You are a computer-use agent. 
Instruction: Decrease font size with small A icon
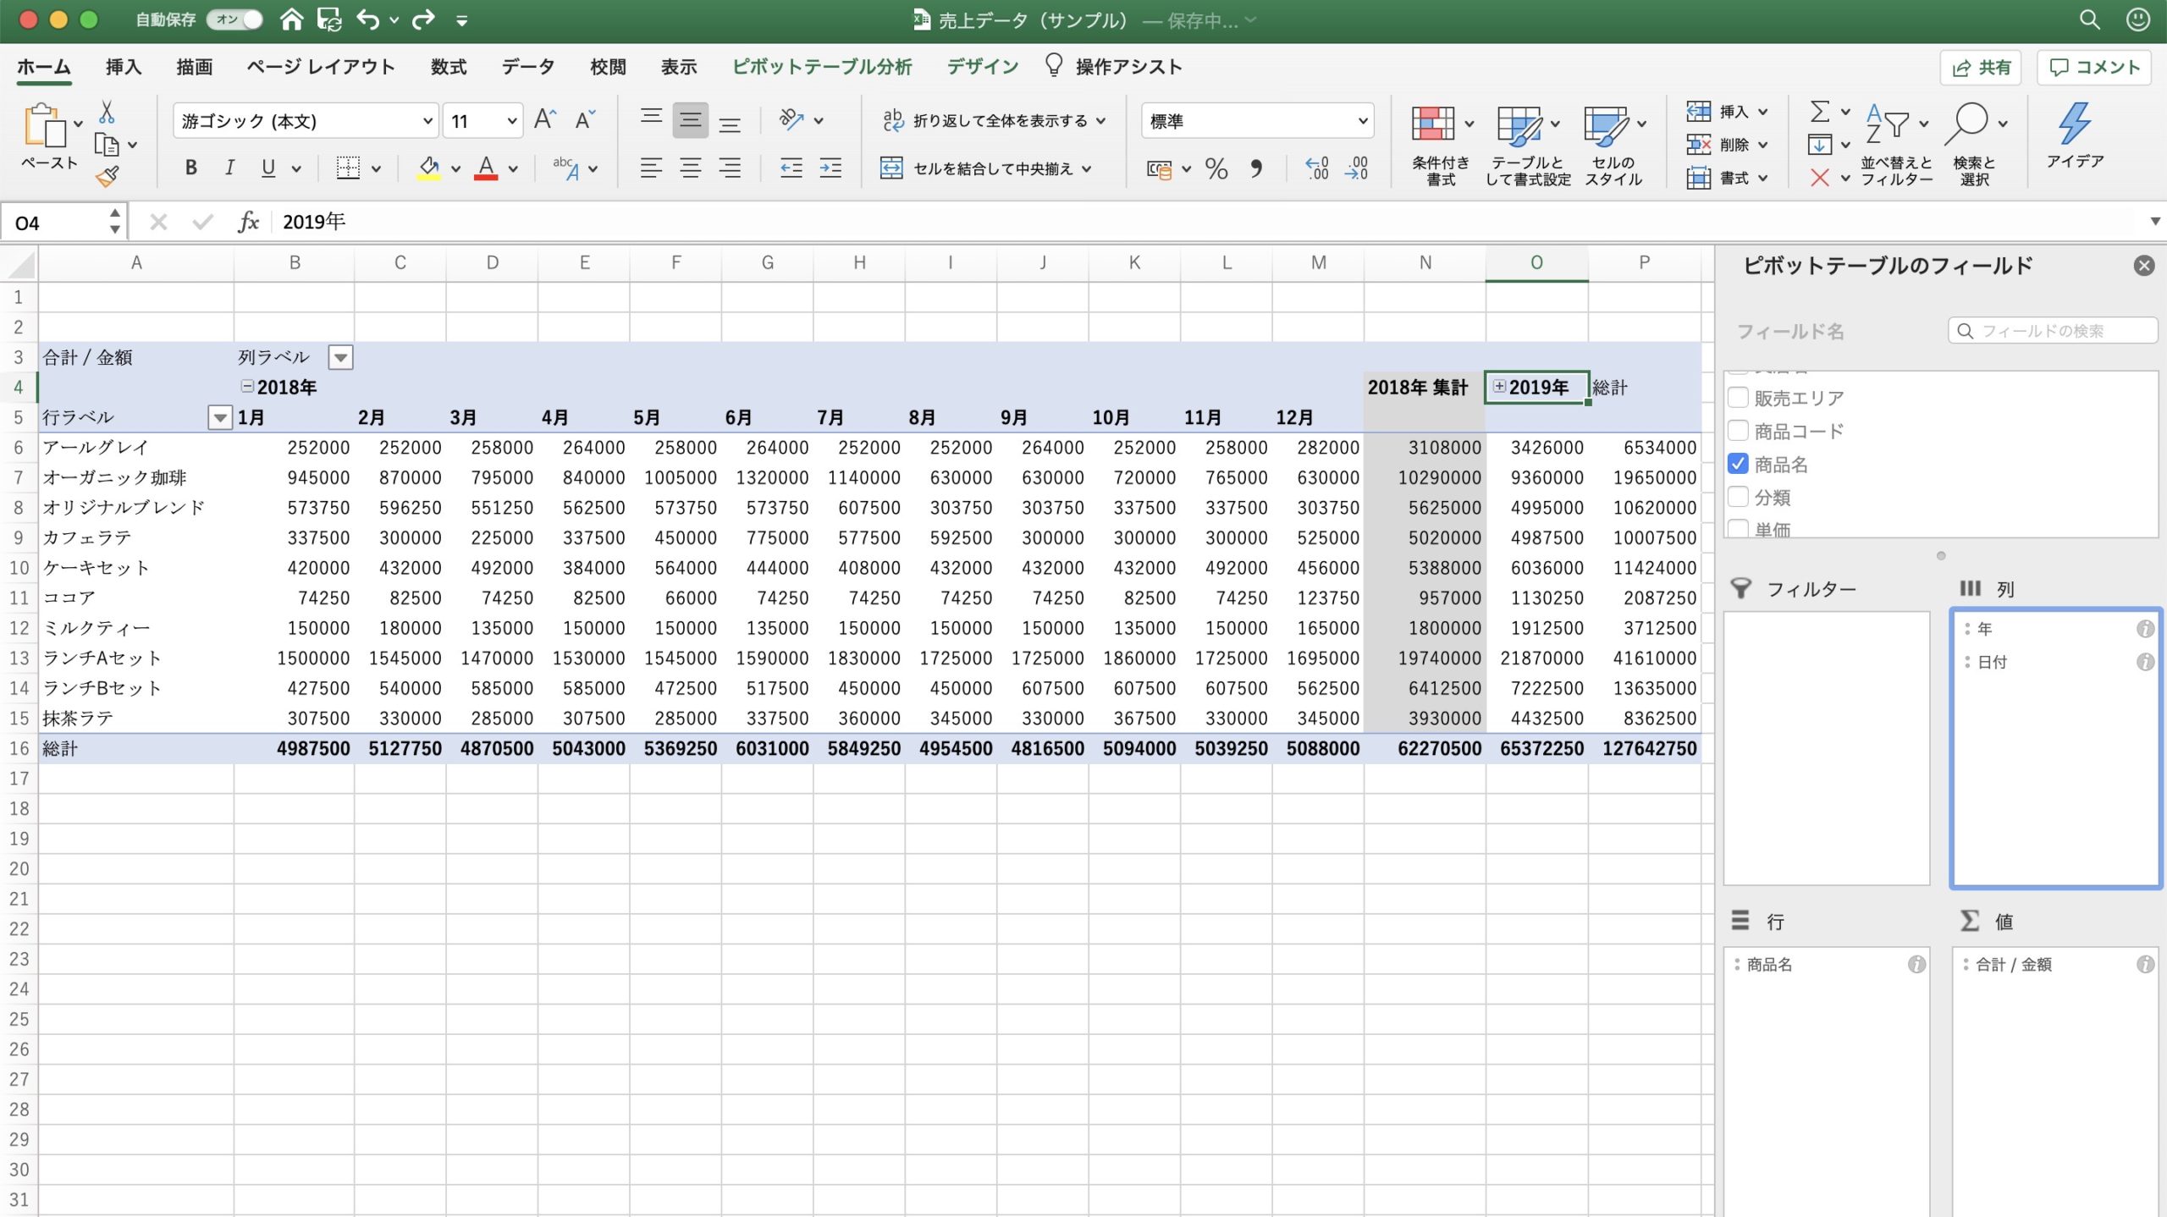pos(585,120)
